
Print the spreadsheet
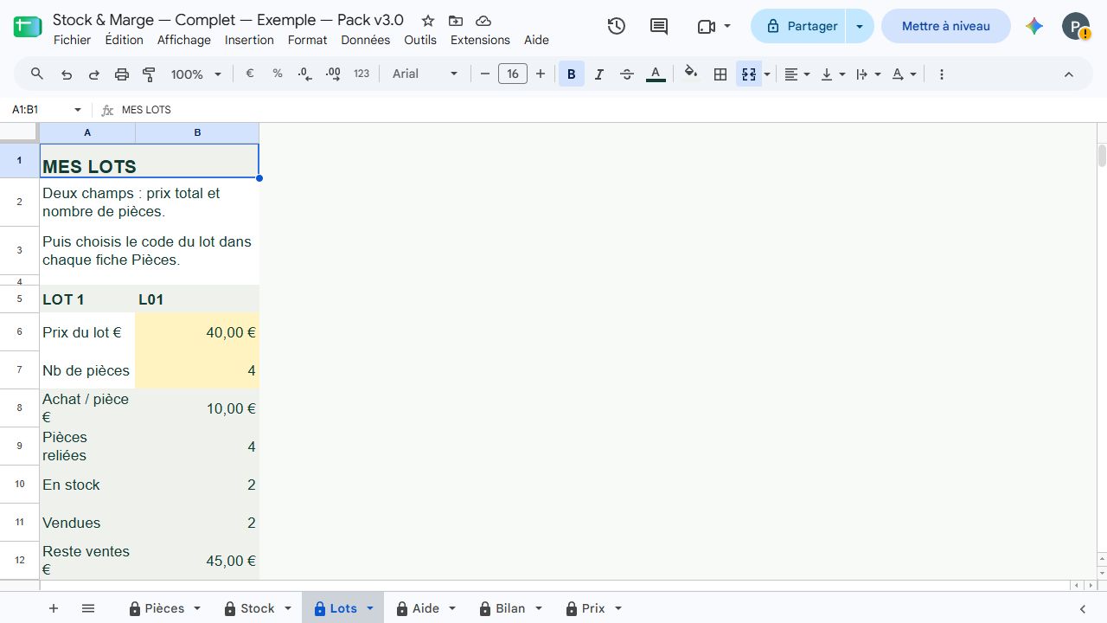click(x=122, y=74)
